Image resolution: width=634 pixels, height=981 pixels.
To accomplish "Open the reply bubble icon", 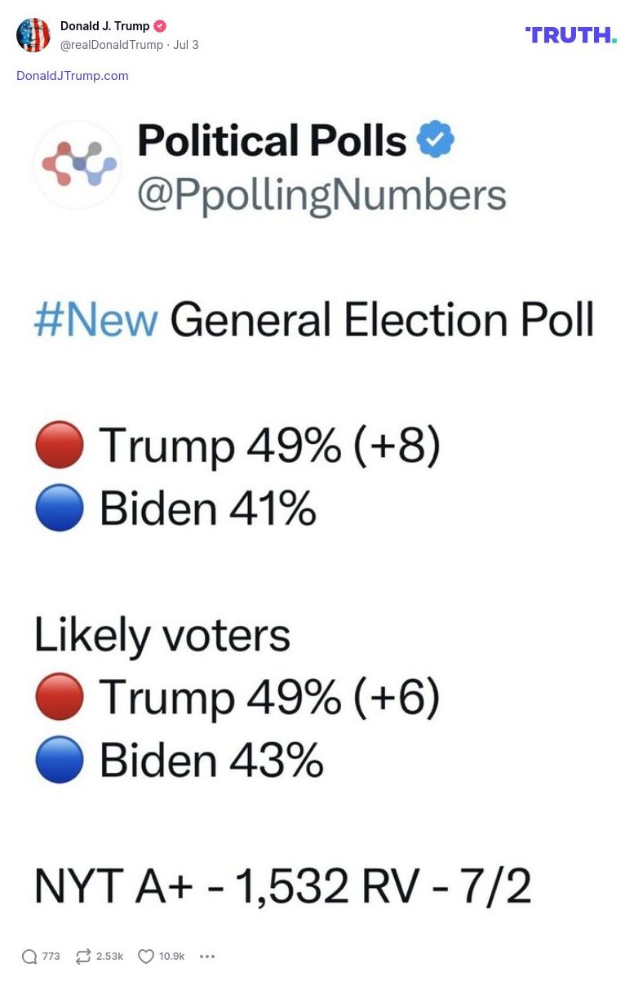I will (x=30, y=956).
